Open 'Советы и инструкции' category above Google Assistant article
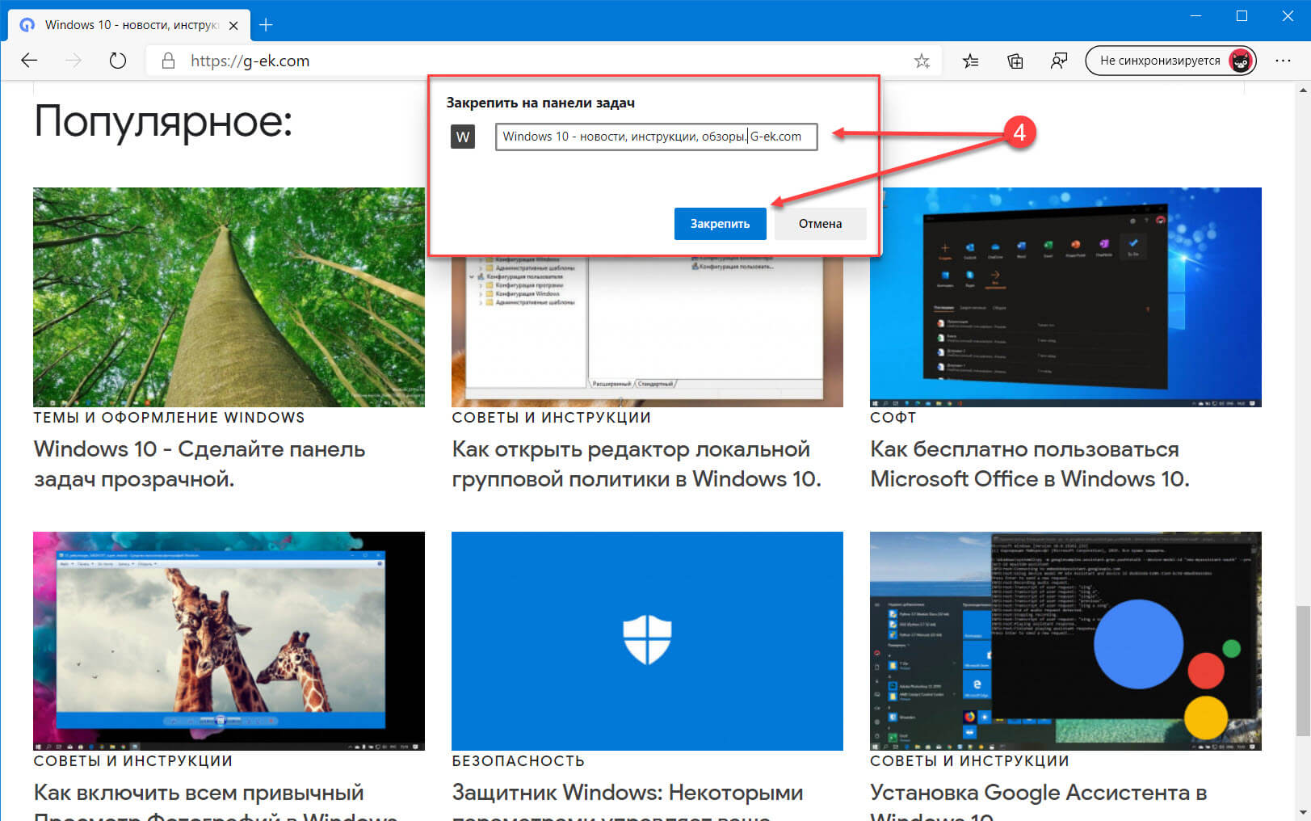The height and width of the screenshot is (821, 1311). (x=969, y=761)
